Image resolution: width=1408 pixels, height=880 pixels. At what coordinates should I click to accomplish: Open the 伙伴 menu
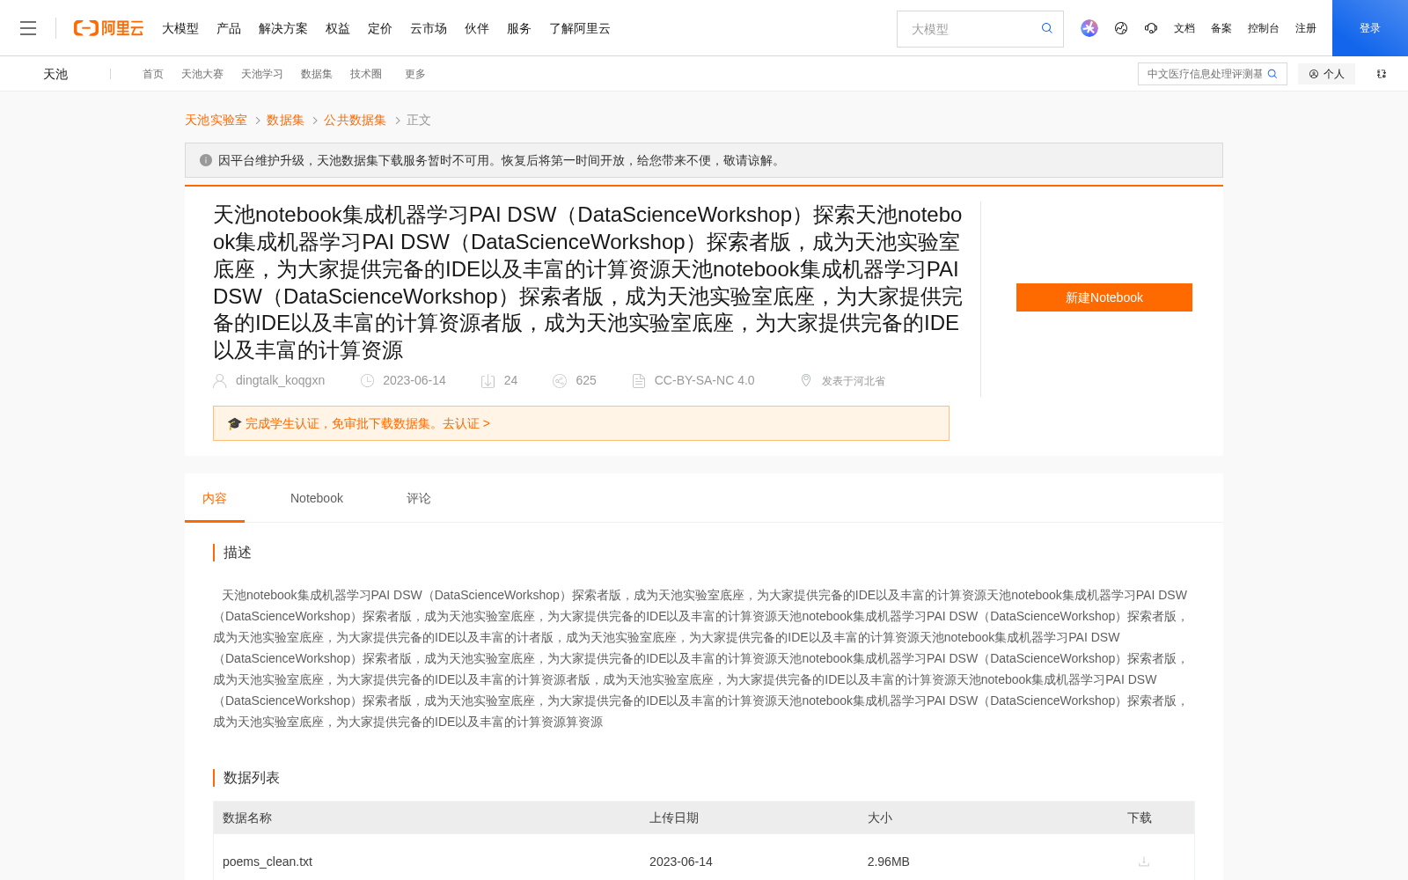click(x=477, y=28)
